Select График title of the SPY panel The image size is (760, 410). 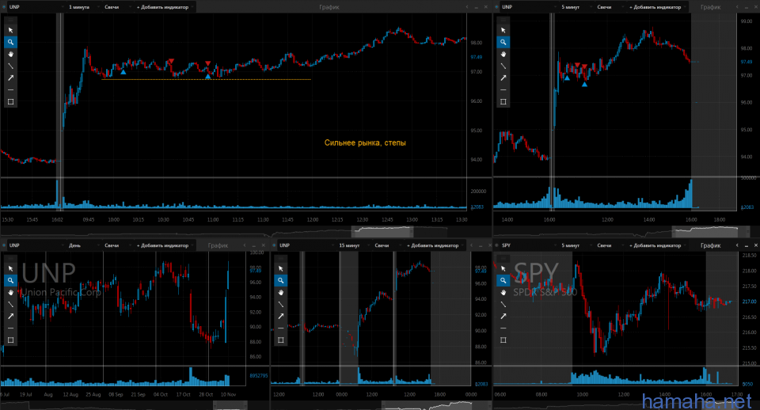711,245
